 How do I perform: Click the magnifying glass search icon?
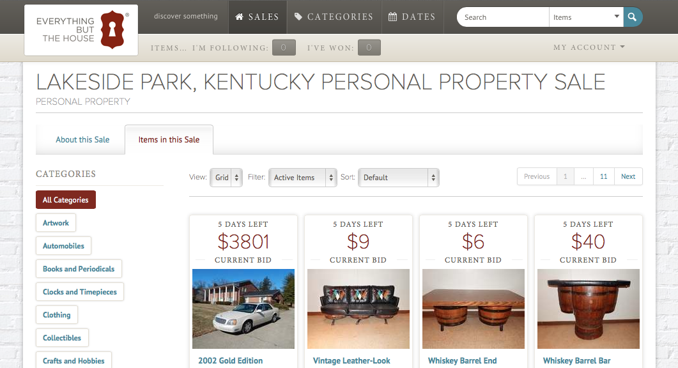[x=632, y=17]
